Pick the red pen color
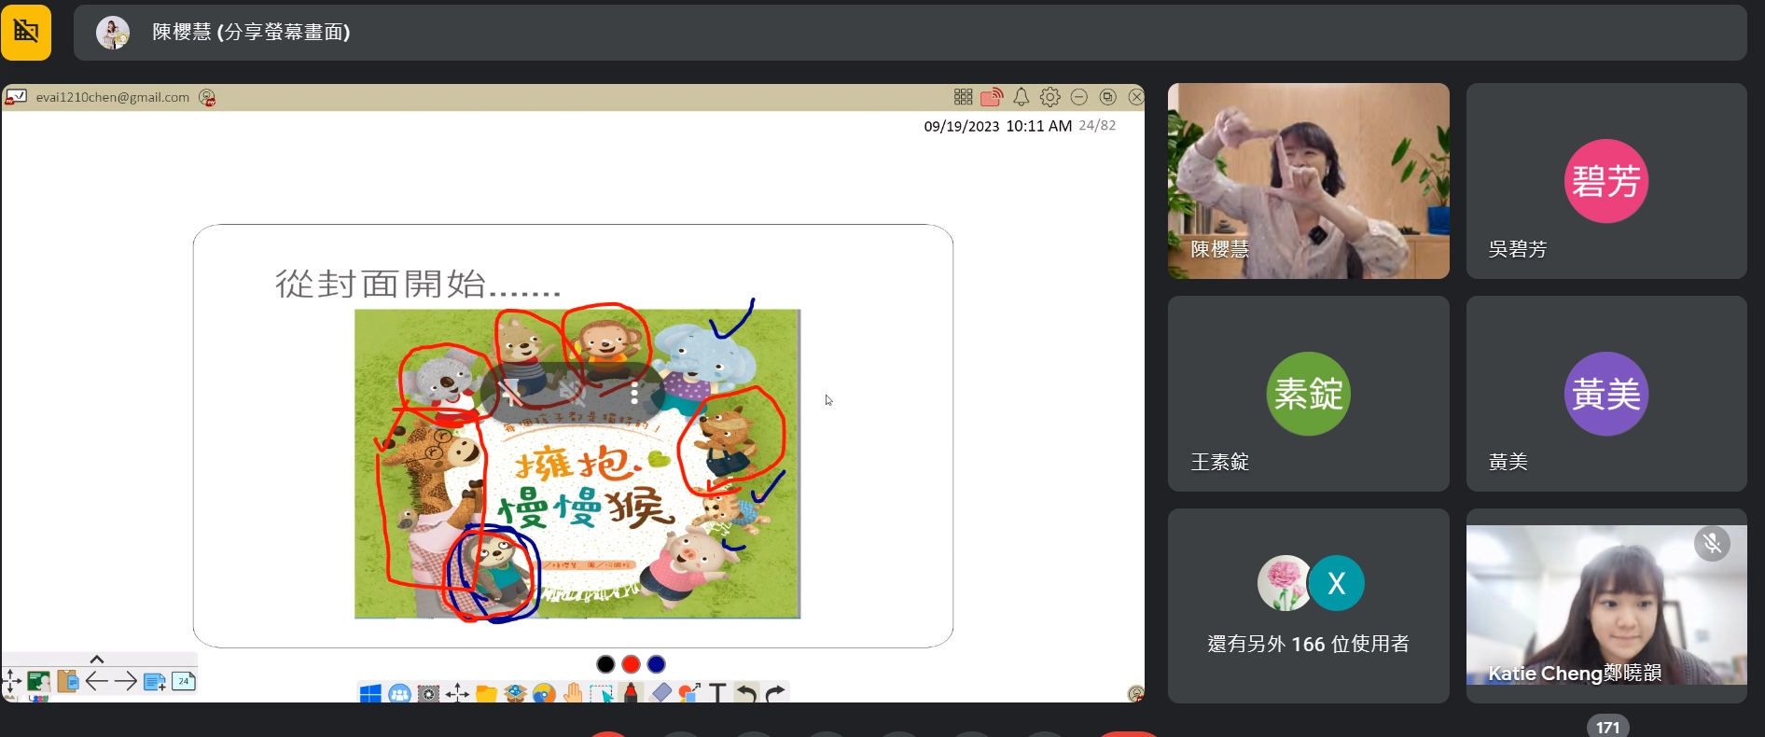The width and height of the screenshot is (1765, 737). 631,663
